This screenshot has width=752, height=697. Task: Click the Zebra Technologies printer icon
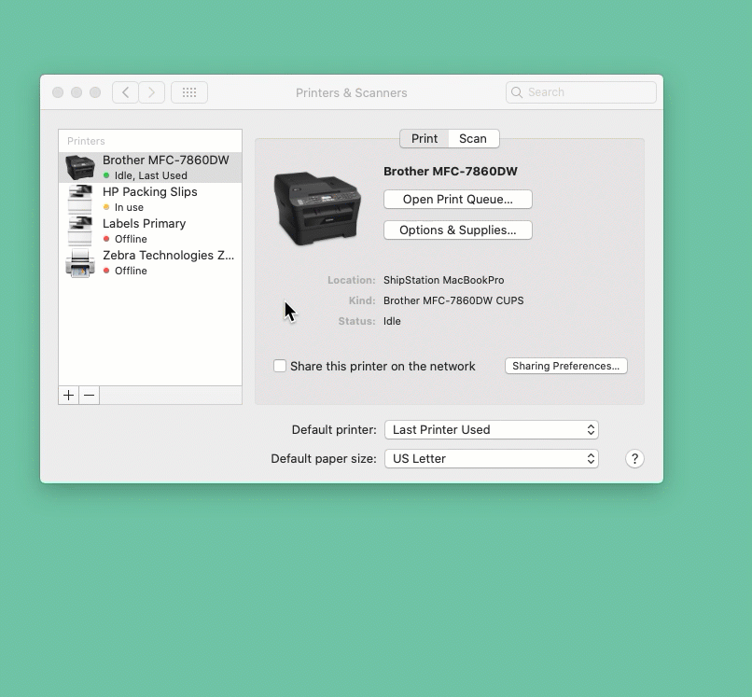point(80,262)
